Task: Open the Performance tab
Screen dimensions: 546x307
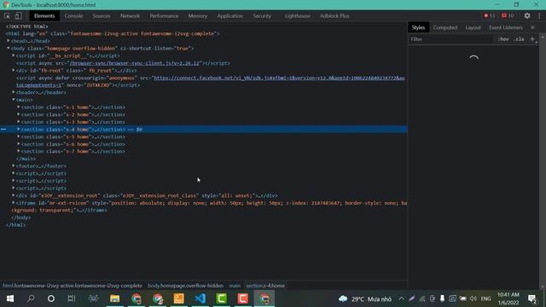Action: (164, 16)
